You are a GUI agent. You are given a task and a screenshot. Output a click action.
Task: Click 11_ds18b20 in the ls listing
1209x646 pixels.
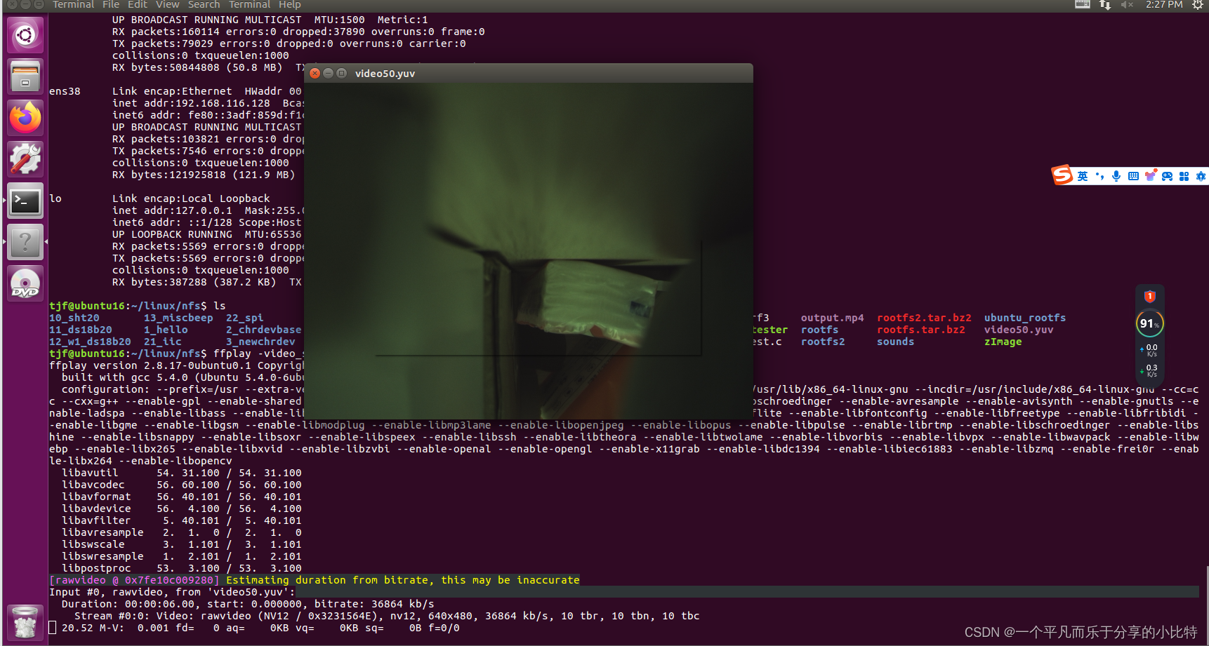[x=80, y=330]
